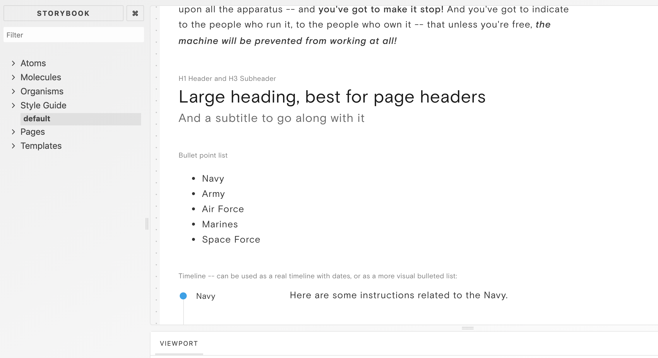Viewport: 658px width, 358px height.
Task: Open the Pages category label
Action: [32, 132]
